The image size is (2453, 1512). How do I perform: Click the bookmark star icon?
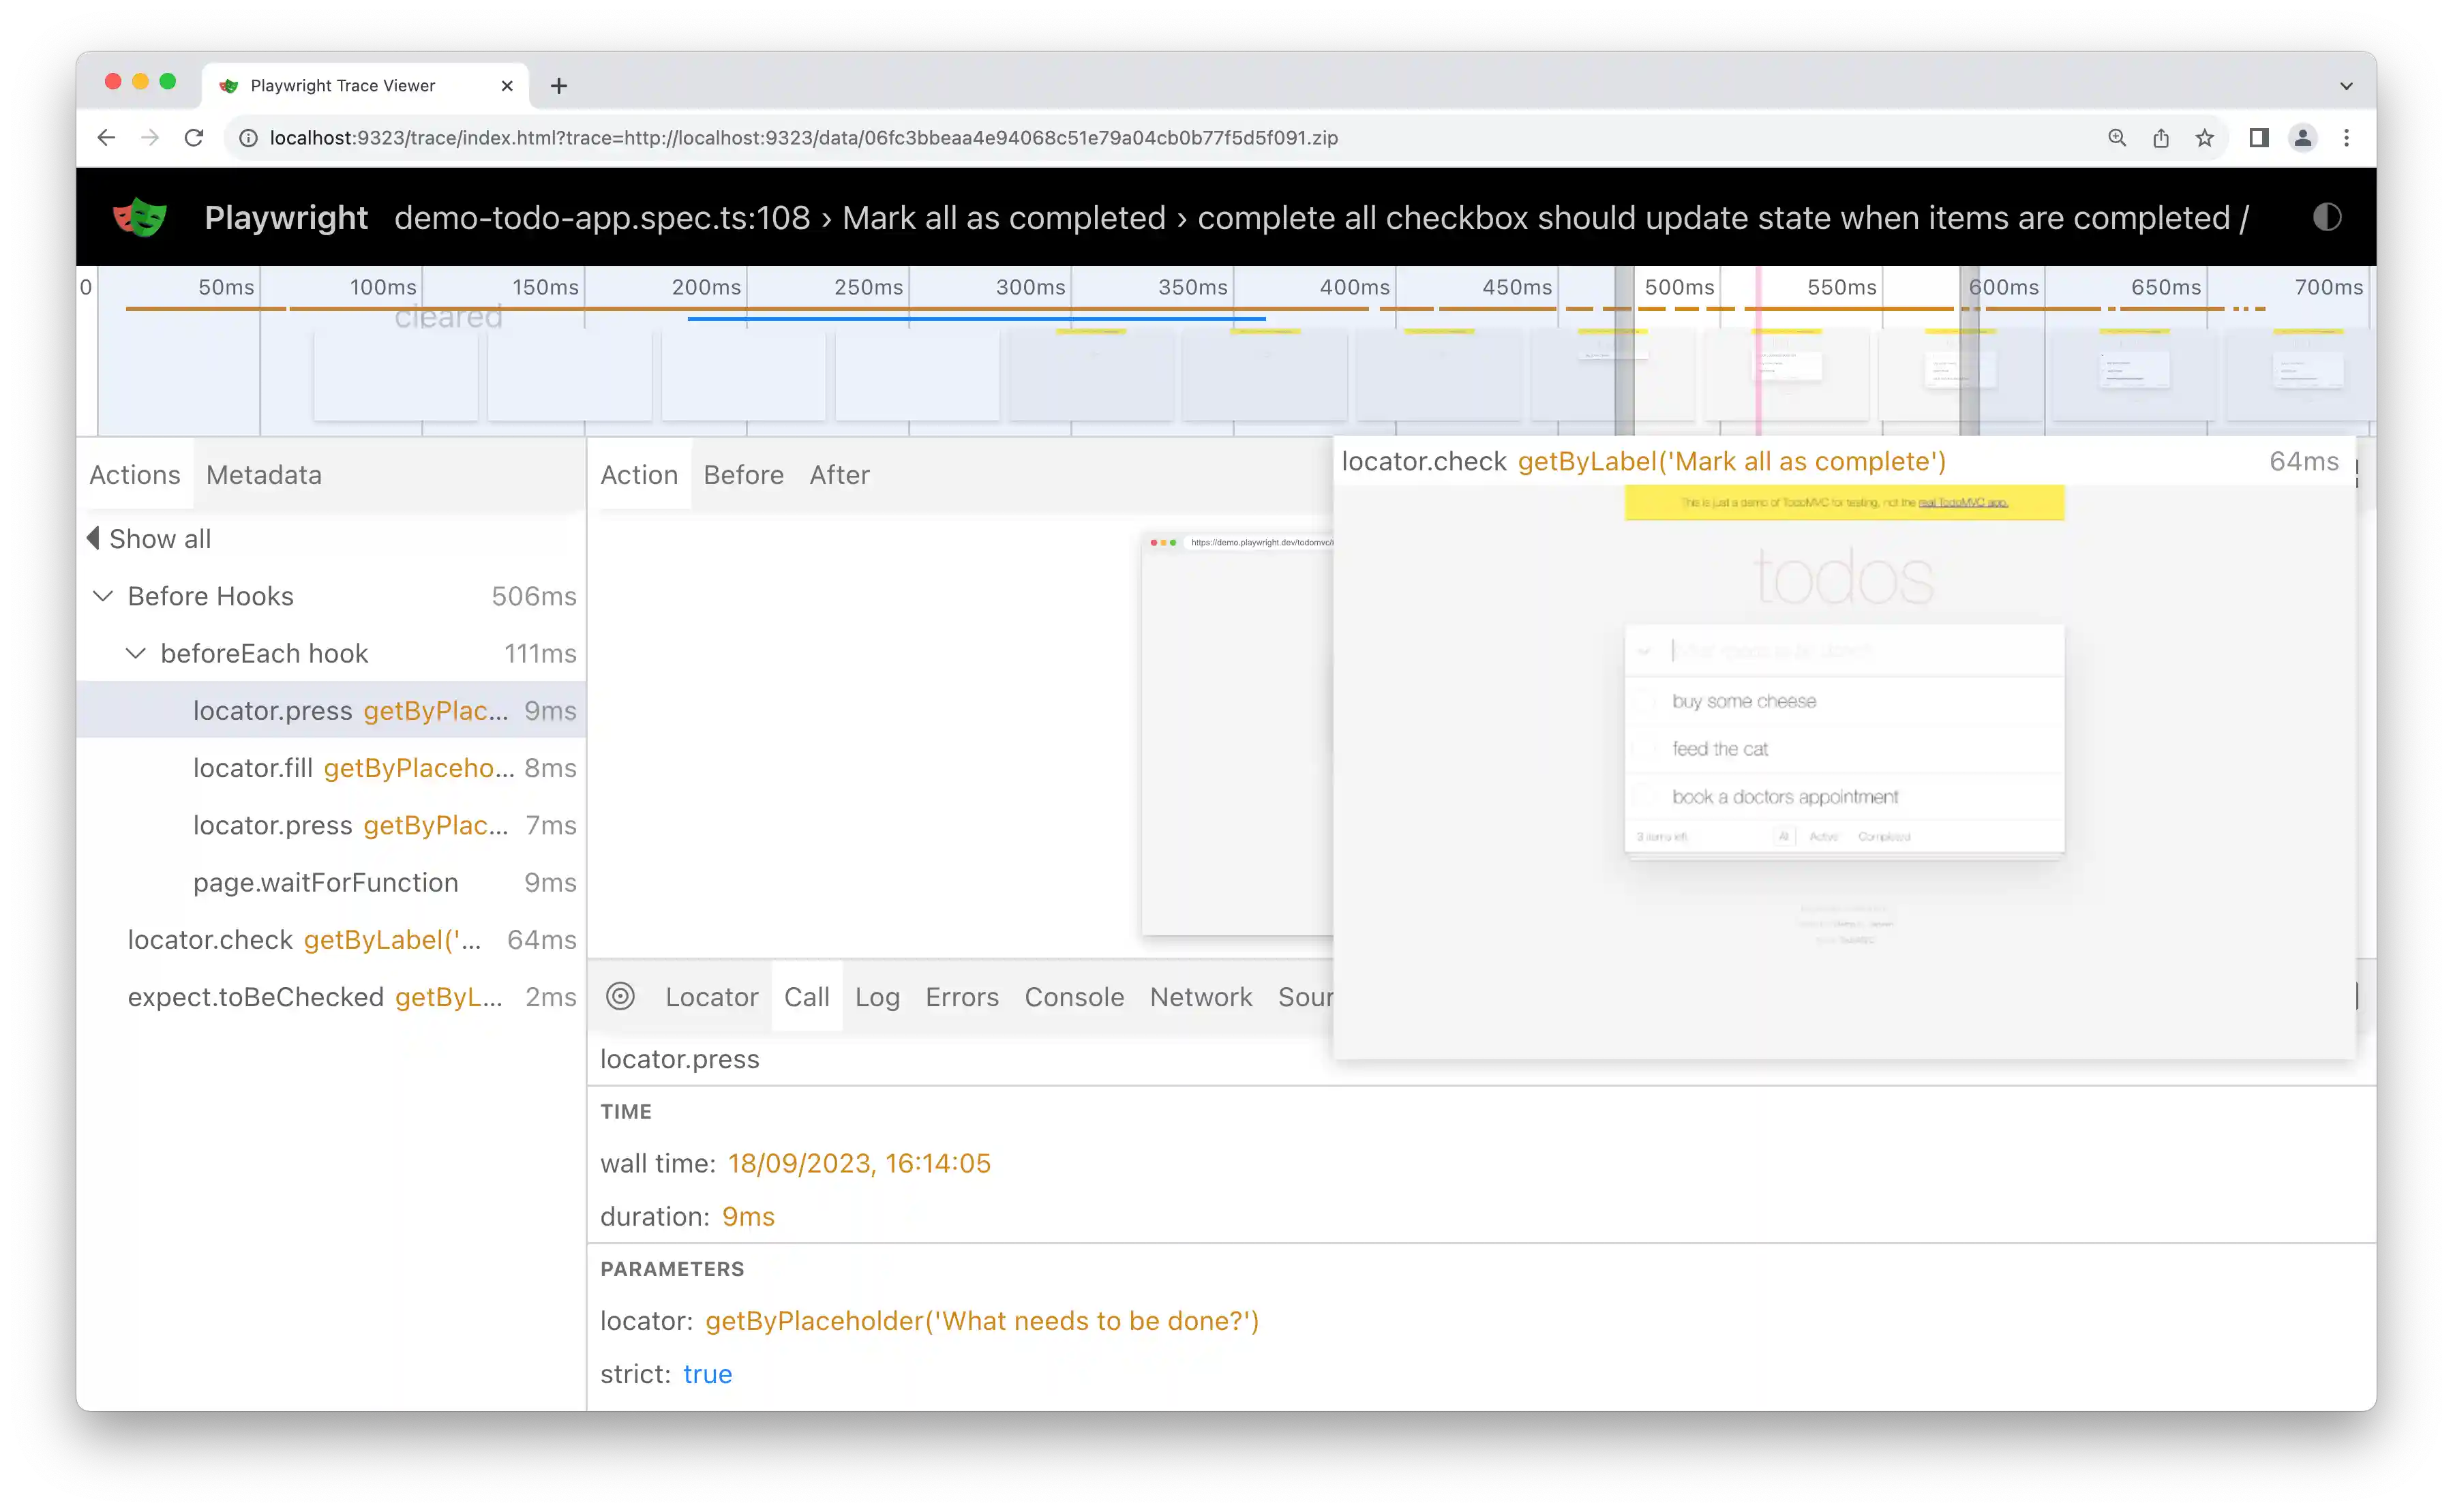2205,138
